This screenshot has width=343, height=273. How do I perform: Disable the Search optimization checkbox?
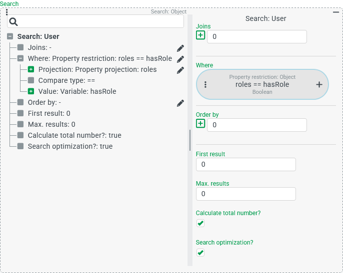[200, 253]
